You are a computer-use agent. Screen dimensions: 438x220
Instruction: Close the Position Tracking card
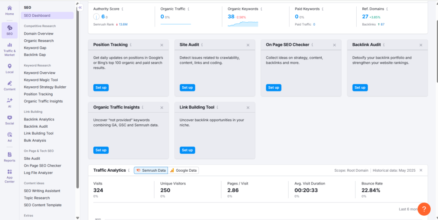point(162,45)
